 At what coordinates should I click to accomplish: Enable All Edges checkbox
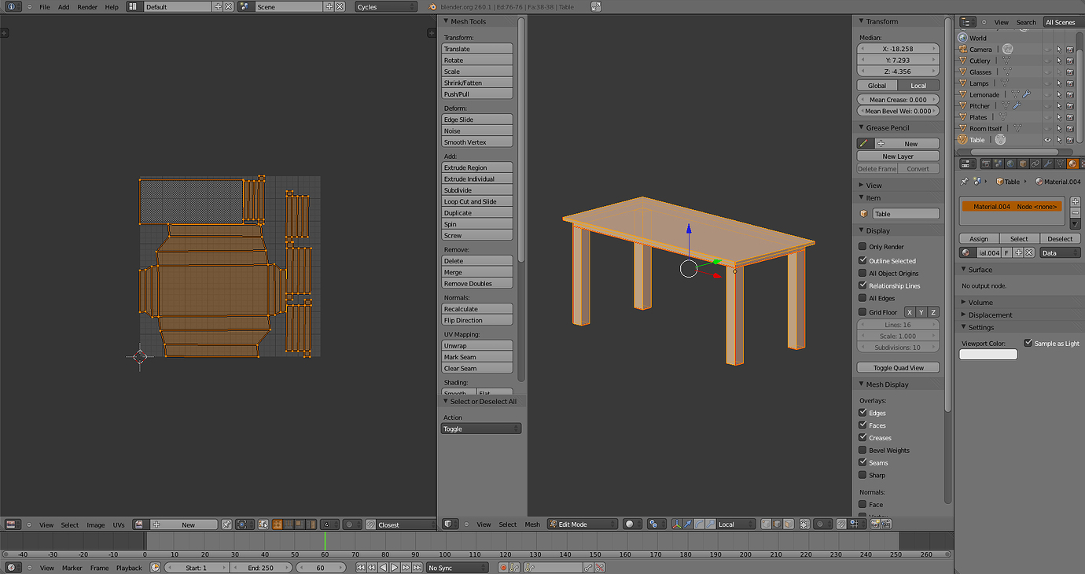[862, 298]
